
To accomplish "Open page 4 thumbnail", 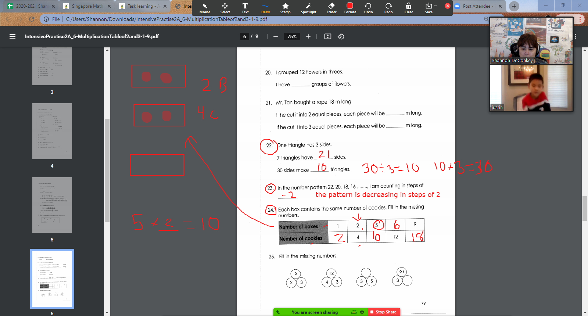I will point(52,131).
